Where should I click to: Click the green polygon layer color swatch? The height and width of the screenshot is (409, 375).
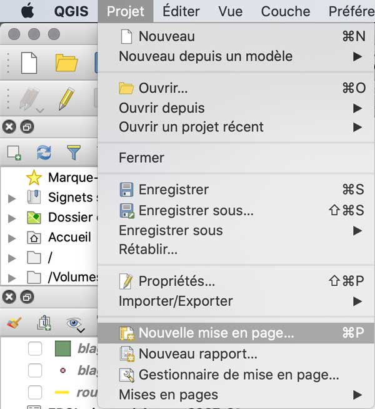pyautogui.click(x=62, y=348)
